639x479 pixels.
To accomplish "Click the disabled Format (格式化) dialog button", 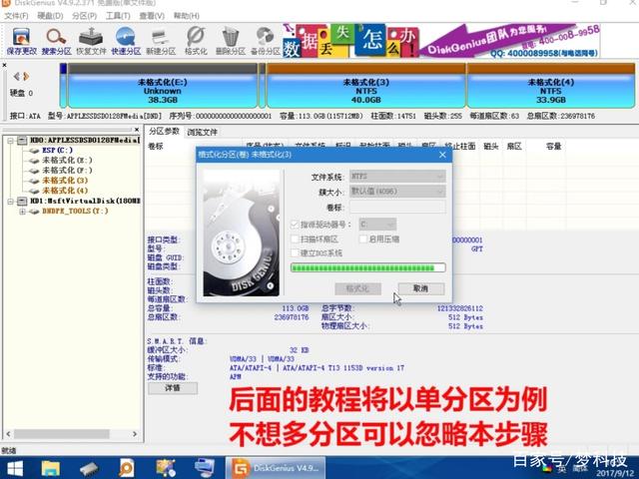I will click(x=357, y=288).
